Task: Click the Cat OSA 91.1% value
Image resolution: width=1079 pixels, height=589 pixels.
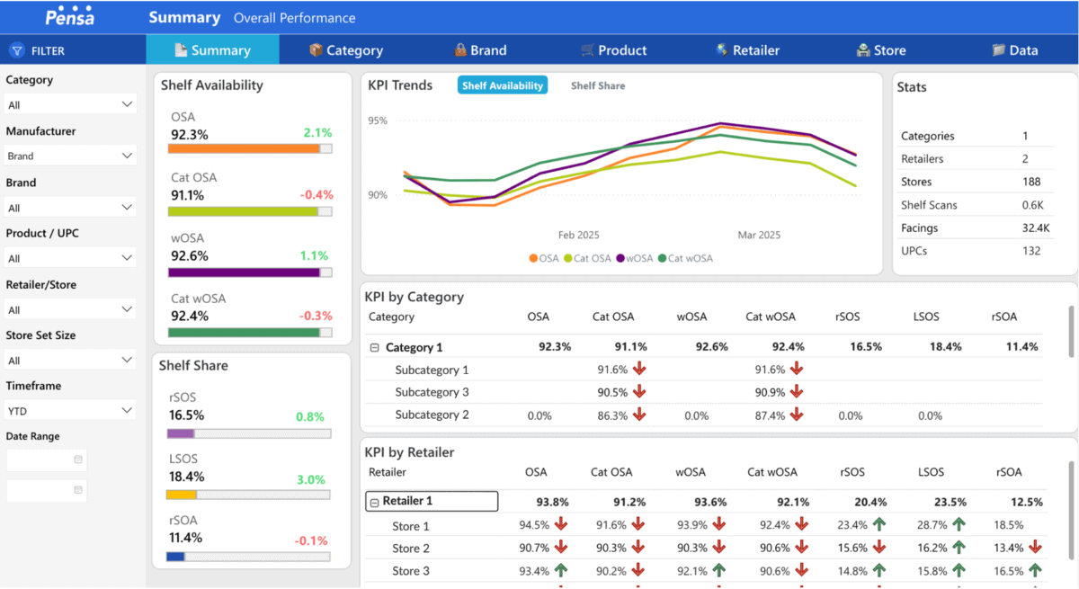Action: [188, 195]
